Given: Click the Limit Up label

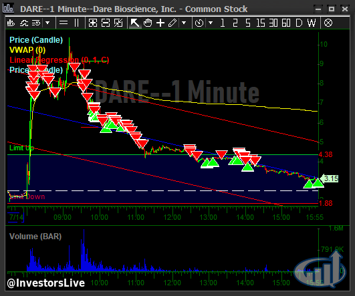Looking at the screenshot, I should point(21,148).
